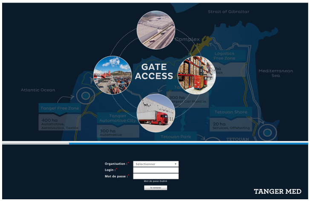Focus the Mot de passe password field
The width and height of the screenshot is (309, 201).
pyautogui.click(x=156, y=176)
